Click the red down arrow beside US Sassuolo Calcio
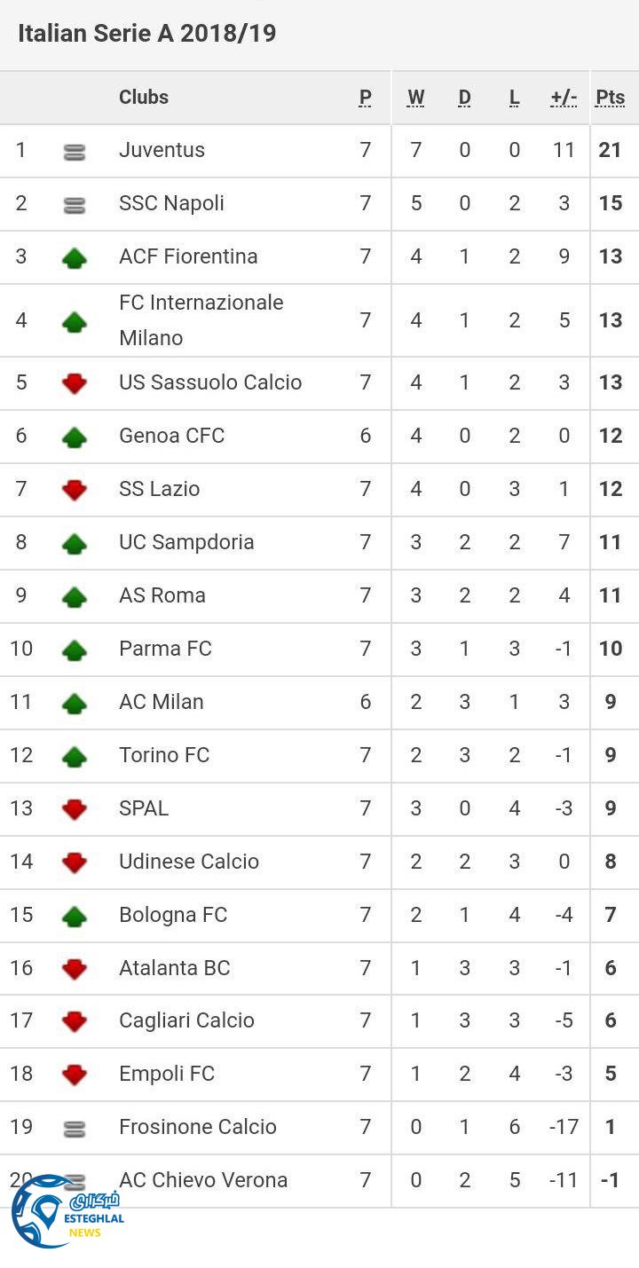639x1268 pixels. tap(75, 383)
